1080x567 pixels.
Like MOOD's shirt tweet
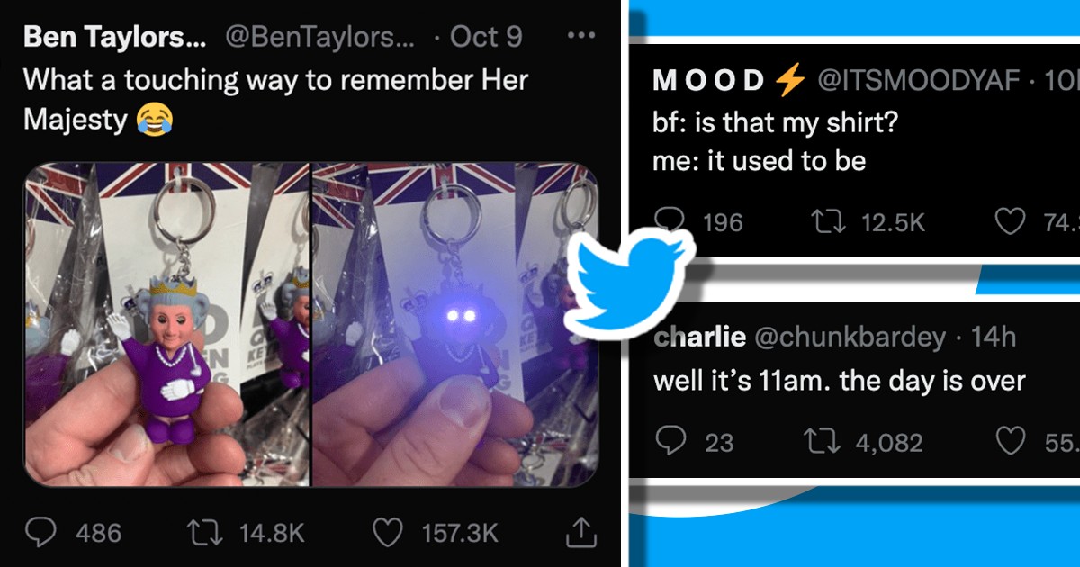click(1012, 221)
